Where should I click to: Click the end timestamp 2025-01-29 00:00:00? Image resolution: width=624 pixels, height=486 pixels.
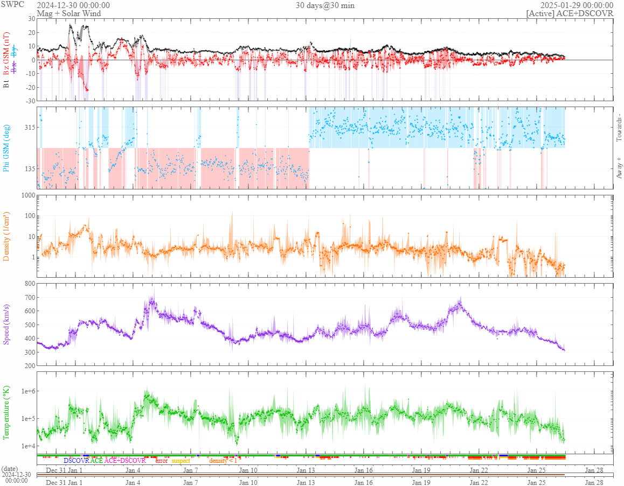[577, 5]
